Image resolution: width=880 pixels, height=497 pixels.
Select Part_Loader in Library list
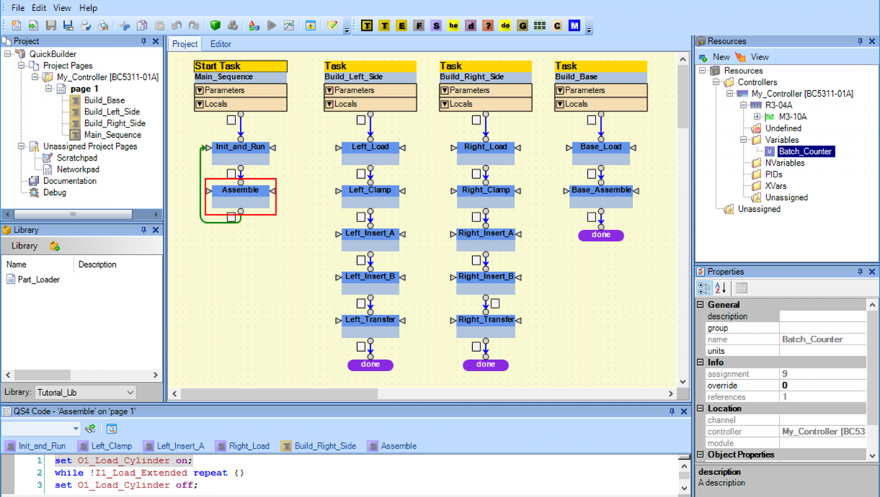[x=34, y=279]
